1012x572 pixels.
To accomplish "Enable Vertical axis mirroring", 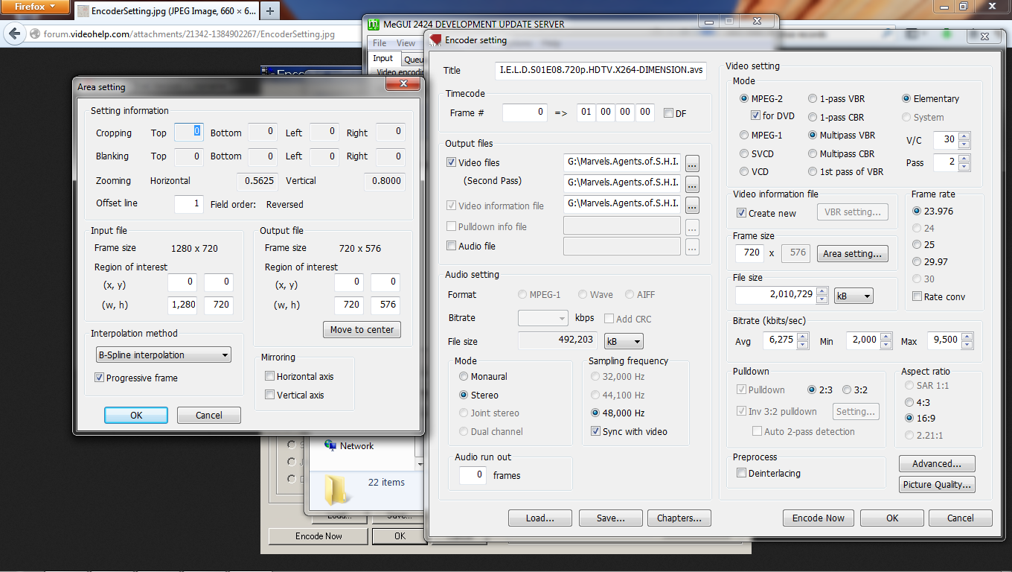I will (269, 395).
